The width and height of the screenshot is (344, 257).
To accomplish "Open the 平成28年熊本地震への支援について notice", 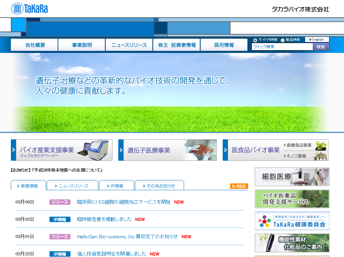I will pos(57,170).
